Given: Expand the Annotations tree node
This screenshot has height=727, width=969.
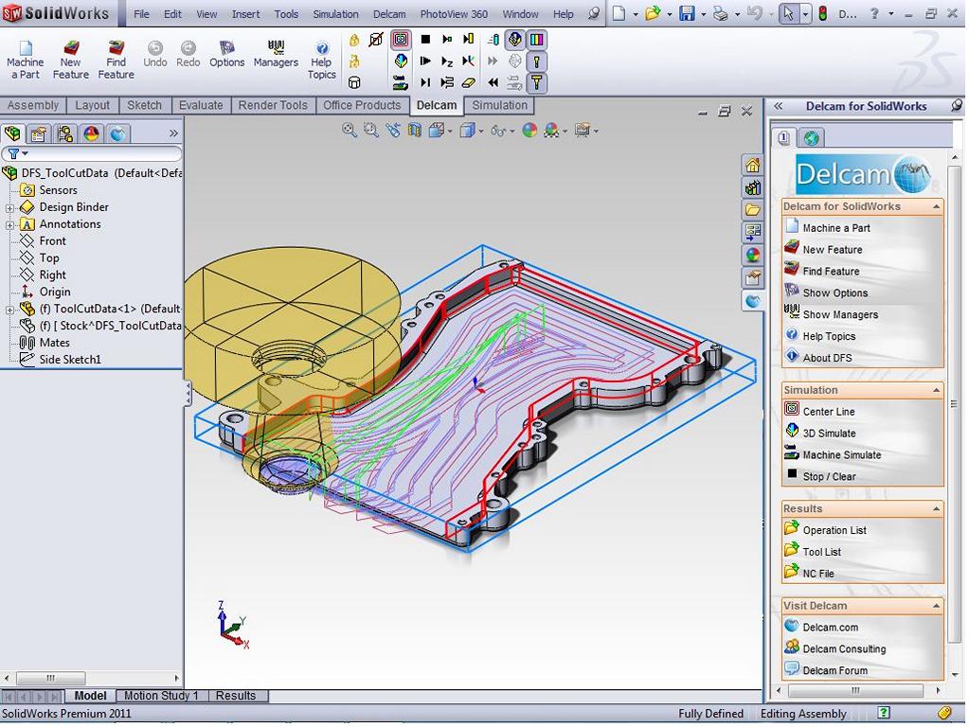Looking at the screenshot, I should (9, 225).
